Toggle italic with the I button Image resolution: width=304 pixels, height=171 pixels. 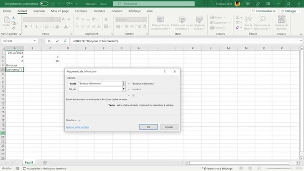tap(31, 27)
